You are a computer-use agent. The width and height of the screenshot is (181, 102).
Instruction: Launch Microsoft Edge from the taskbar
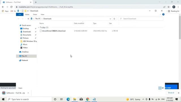coord(68,99)
